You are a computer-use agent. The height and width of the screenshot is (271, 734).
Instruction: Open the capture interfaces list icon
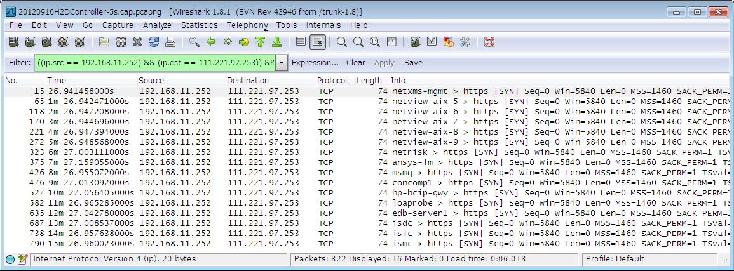pyautogui.click(x=13, y=43)
